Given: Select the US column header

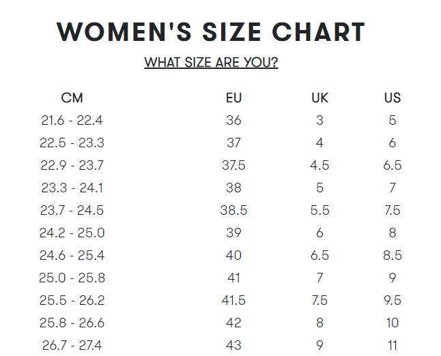Looking at the screenshot, I should 393,98.
